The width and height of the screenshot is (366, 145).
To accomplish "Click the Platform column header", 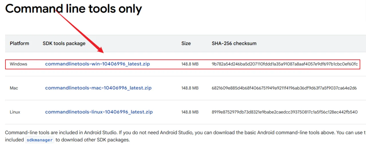I will 19,43.
